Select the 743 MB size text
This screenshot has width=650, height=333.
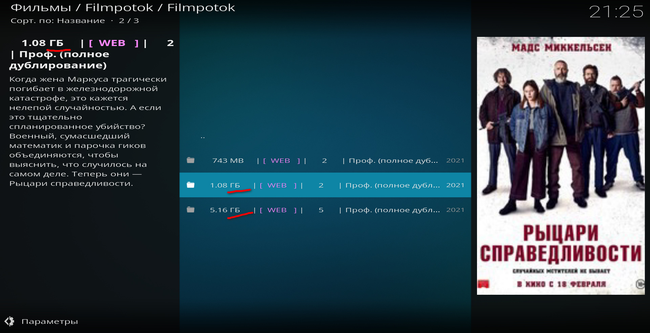tap(228, 161)
